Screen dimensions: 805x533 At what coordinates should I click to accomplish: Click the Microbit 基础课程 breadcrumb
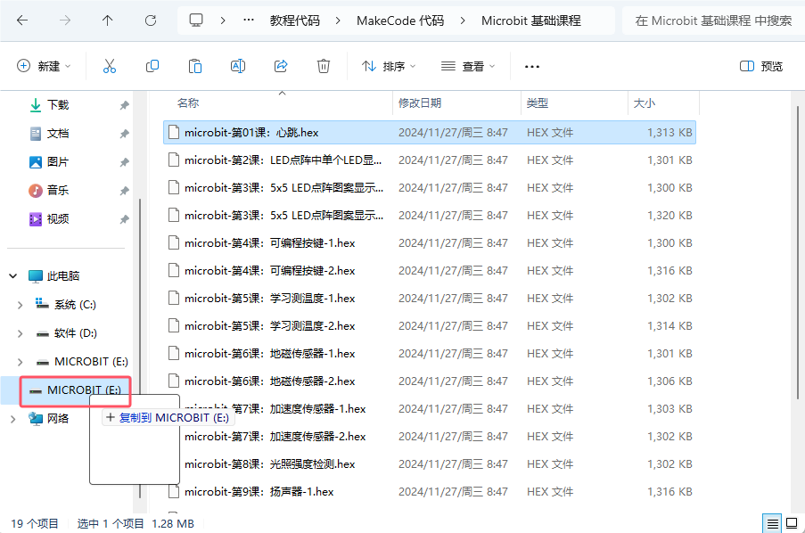pos(530,20)
